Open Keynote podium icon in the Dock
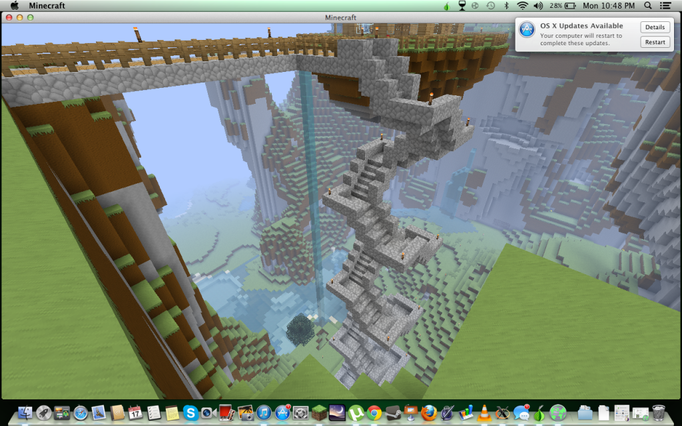Screen dimensions: 682x426 pos(410,413)
